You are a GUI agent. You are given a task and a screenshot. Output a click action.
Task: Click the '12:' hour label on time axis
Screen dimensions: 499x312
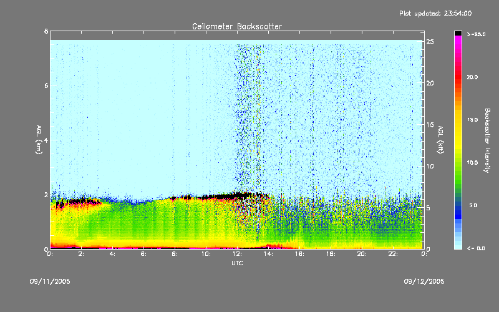(237, 254)
